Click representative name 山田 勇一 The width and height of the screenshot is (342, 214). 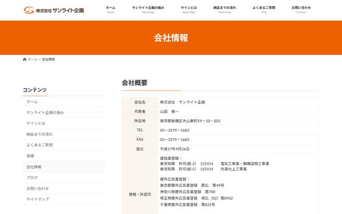(x=169, y=111)
